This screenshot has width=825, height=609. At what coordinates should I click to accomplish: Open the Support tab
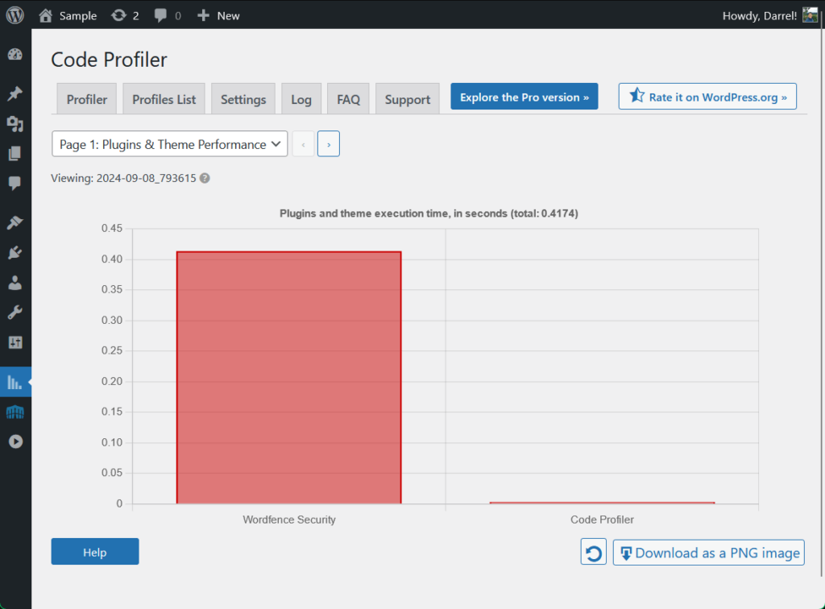407,99
